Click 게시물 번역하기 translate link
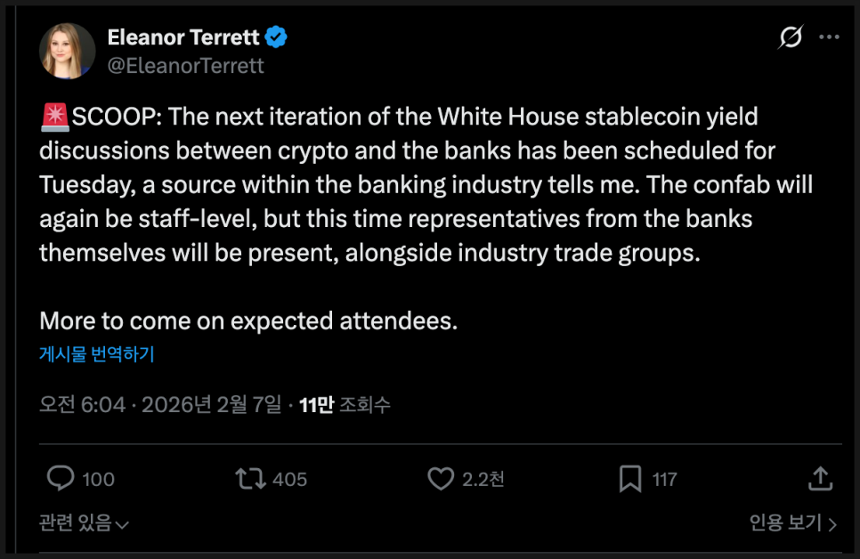Screen dimensions: 860x559 click(x=97, y=354)
